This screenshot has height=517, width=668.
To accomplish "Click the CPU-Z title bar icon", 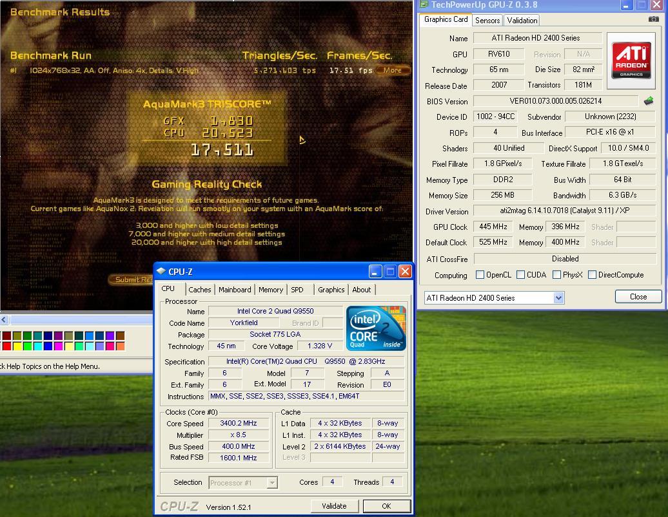I will [161, 271].
